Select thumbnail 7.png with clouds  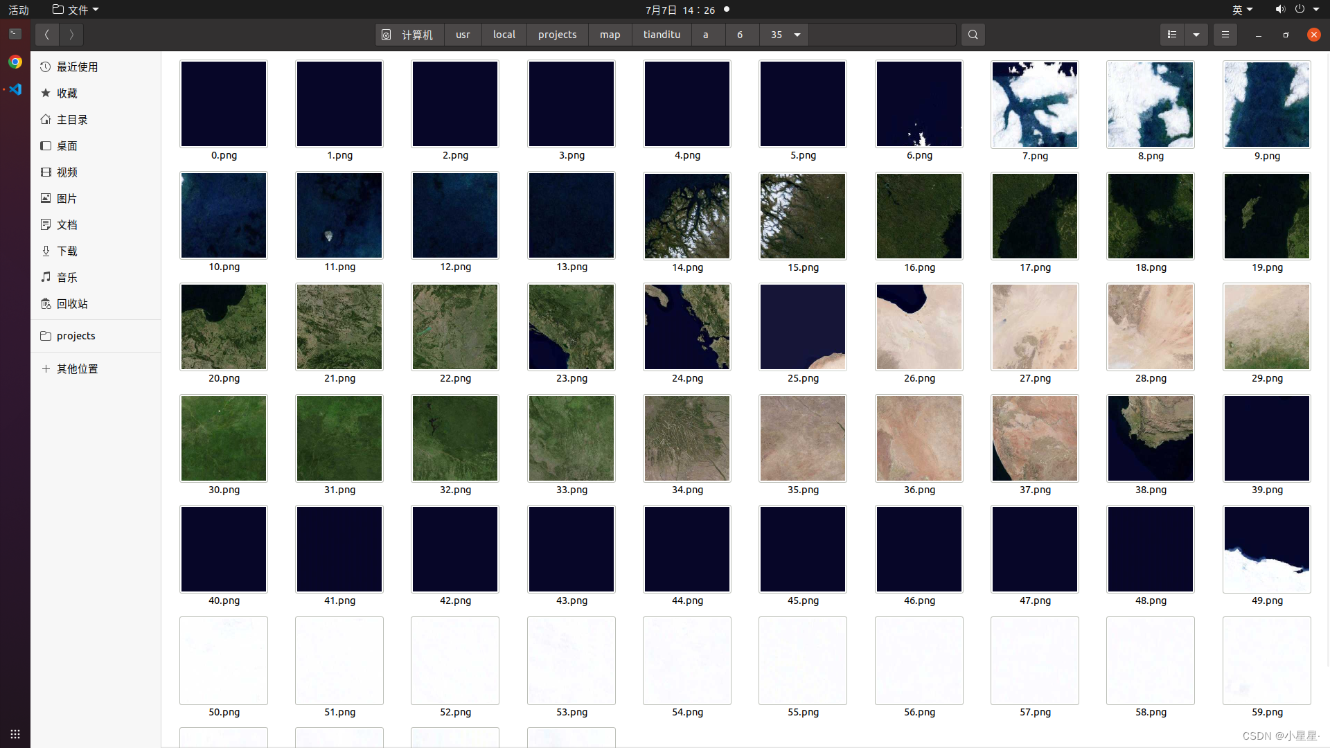coord(1035,104)
